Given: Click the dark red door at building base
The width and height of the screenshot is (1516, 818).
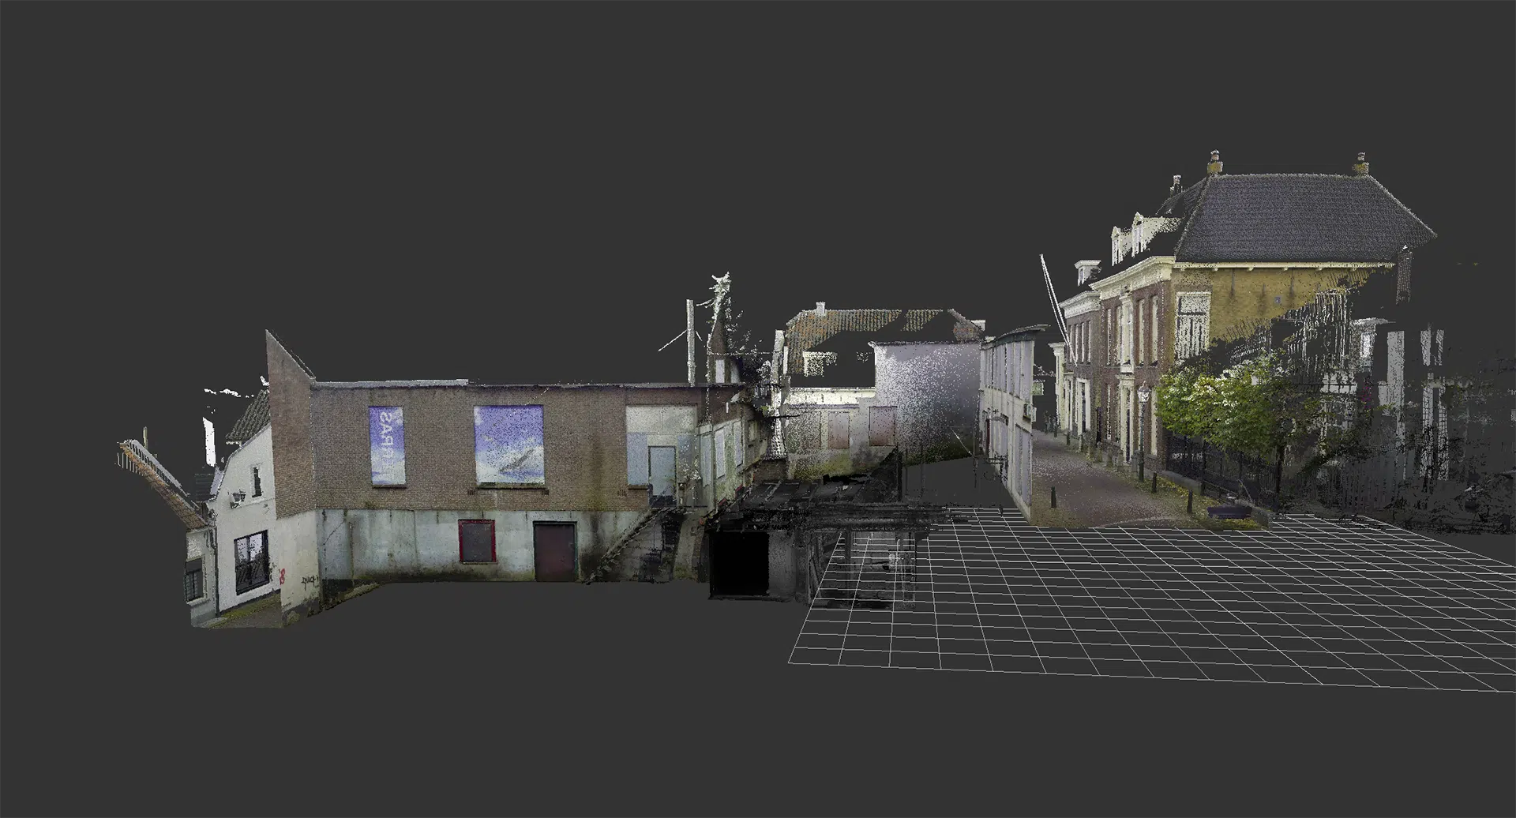Looking at the screenshot, I should point(554,550).
